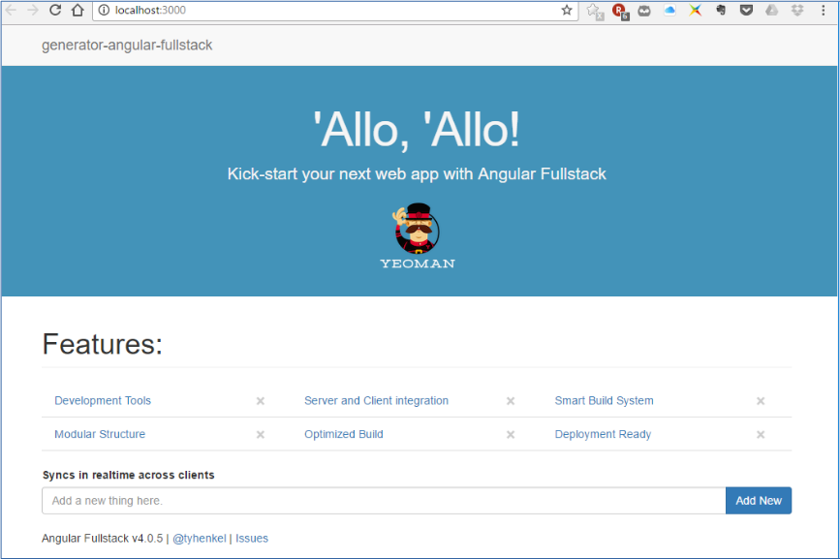The image size is (840, 559).
Task: Open the RescueTime extension
Action: (x=617, y=11)
